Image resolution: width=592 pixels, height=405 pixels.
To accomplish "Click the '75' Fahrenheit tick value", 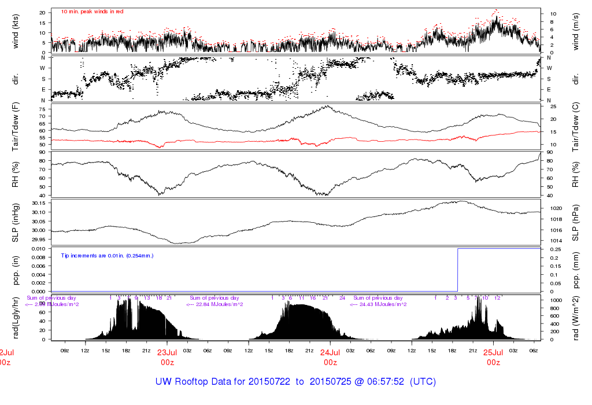I will 42,109.
